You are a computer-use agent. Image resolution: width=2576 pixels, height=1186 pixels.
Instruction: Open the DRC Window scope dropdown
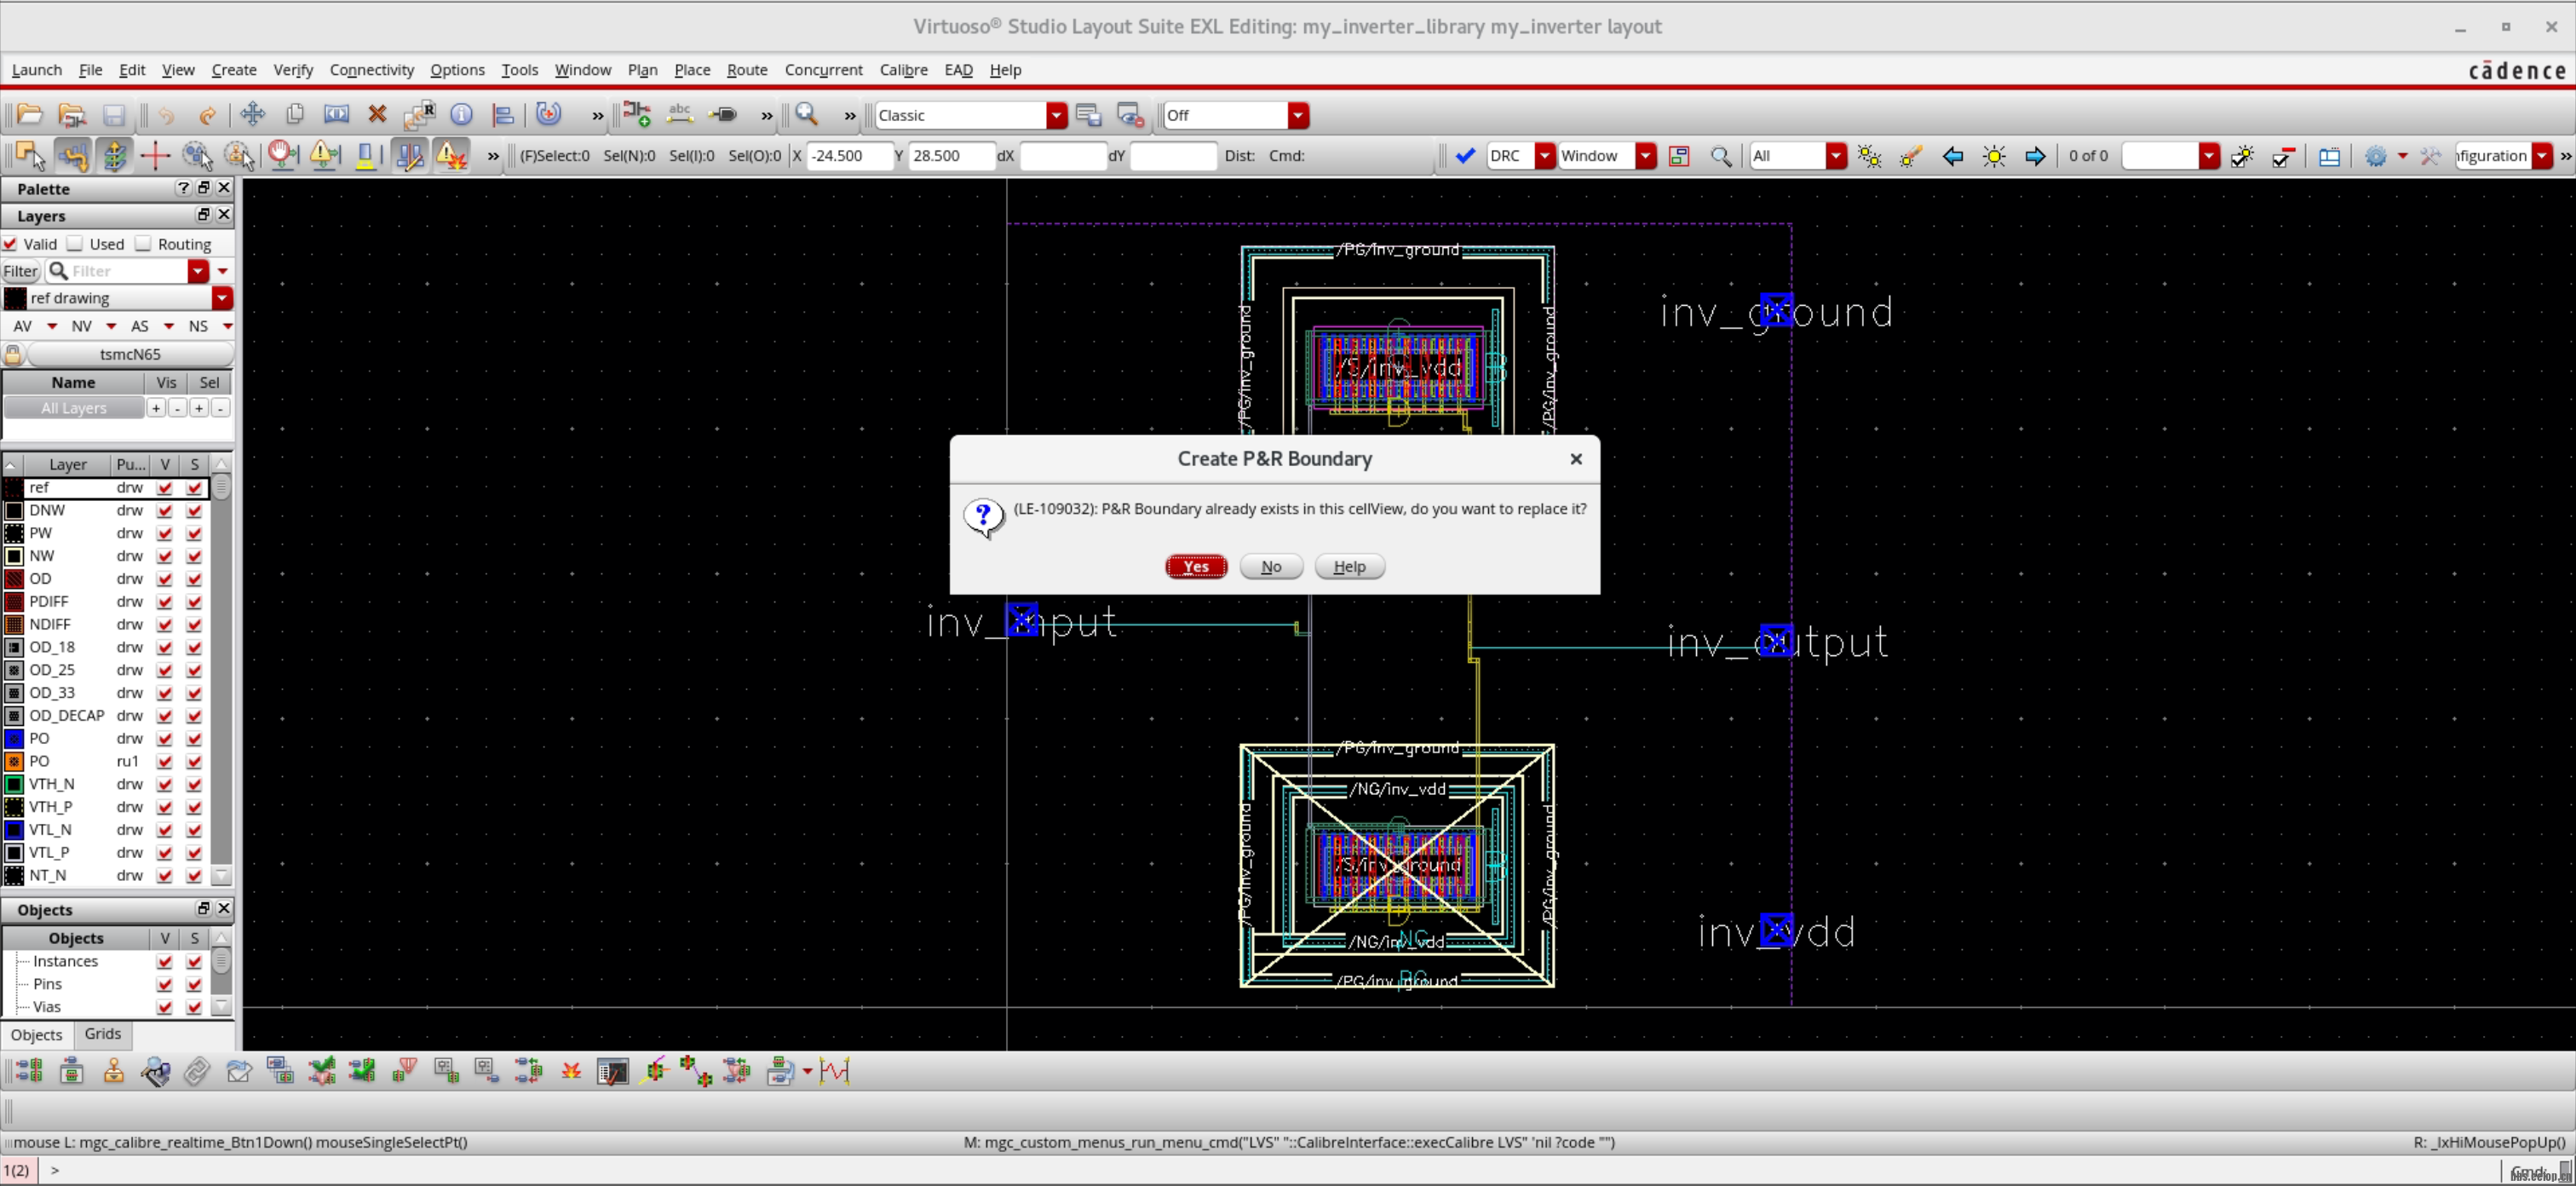tap(1646, 156)
